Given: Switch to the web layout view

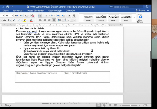Looking at the screenshot, I should point(104,105).
